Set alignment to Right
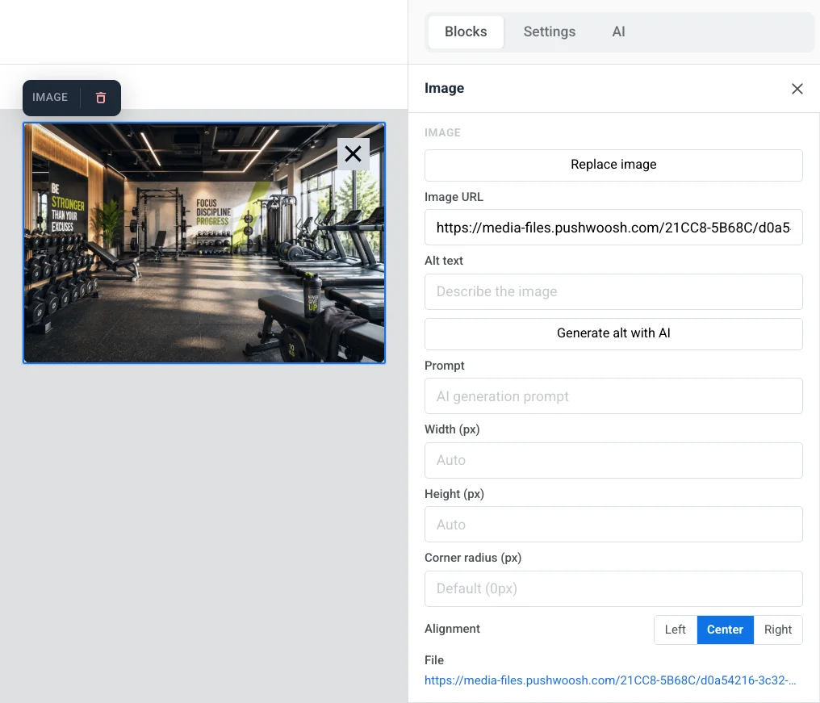820x703 pixels. click(778, 630)
